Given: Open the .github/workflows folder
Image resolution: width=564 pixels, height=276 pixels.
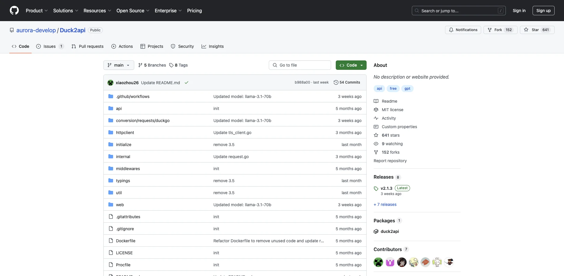Looking at the screenshot, I should tap(133, 96).
